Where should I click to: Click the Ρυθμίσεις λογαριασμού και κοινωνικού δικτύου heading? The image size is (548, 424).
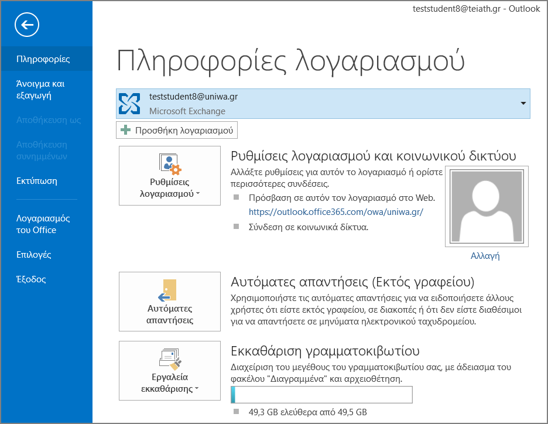[374, 156]
